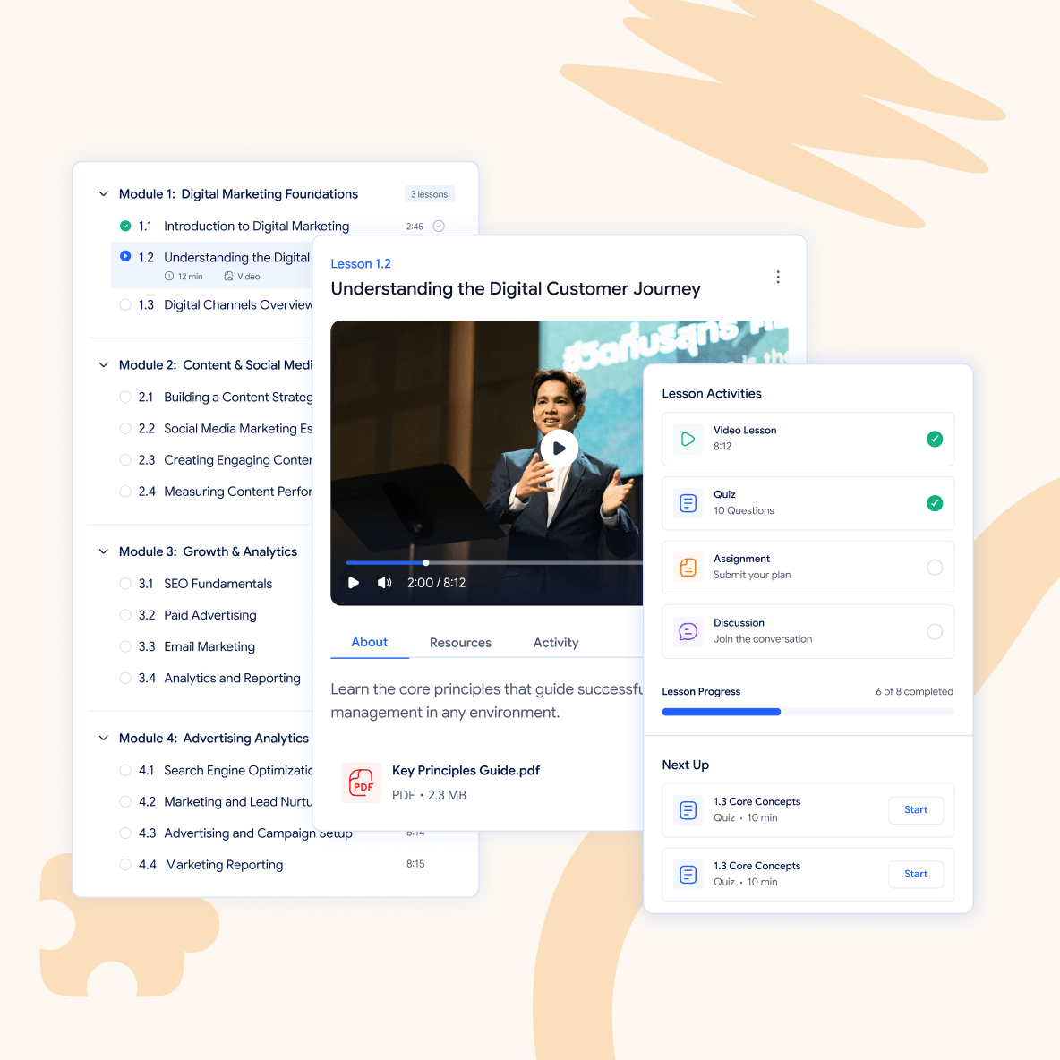
Task: Mark the Discussion activity as complete
Action: (x=935, y=631)
